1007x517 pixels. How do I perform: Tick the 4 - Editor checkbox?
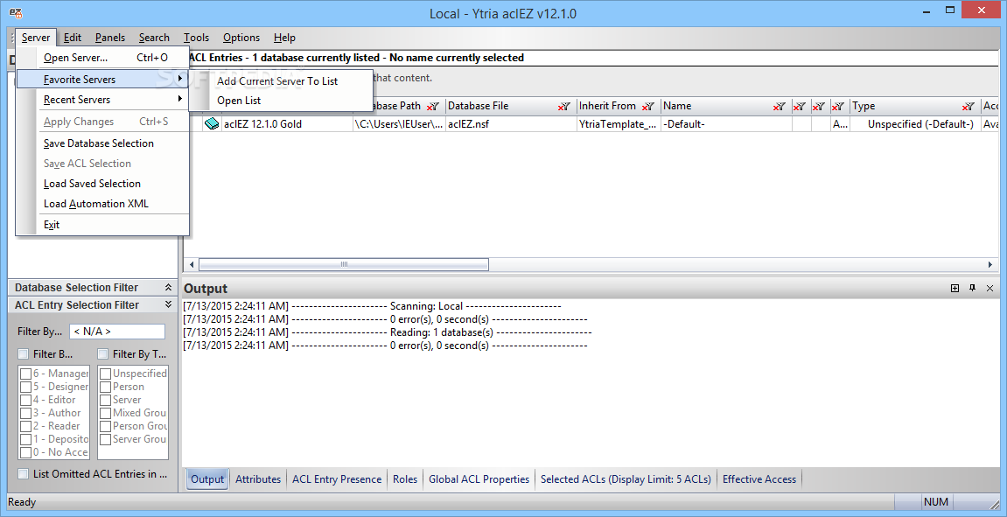pos(25,400)
